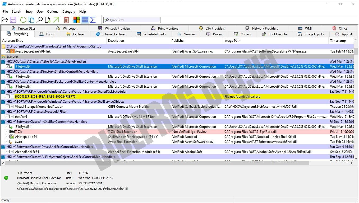The image size is (359, 203).
Task: Click the Save floppy disk toolbar icon
Action: tap(13, 20)
